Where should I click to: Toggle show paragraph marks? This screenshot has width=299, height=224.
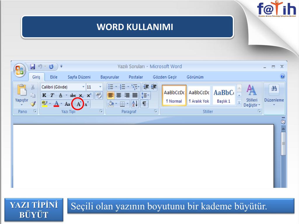(x=144, y=104)
